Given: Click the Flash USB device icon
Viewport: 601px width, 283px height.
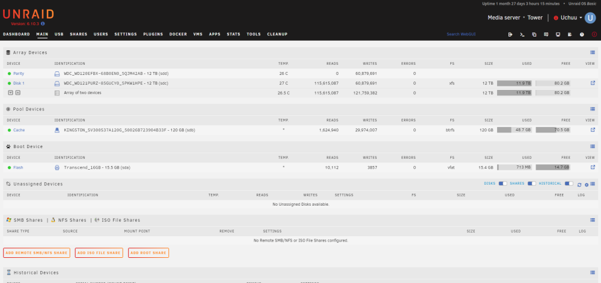Looking at the screenshot, I should pyautogui.click(x=56, y=167).
